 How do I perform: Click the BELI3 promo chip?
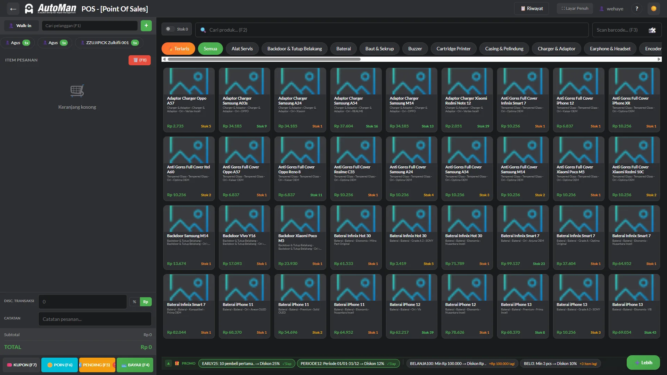tap(560, 364)
